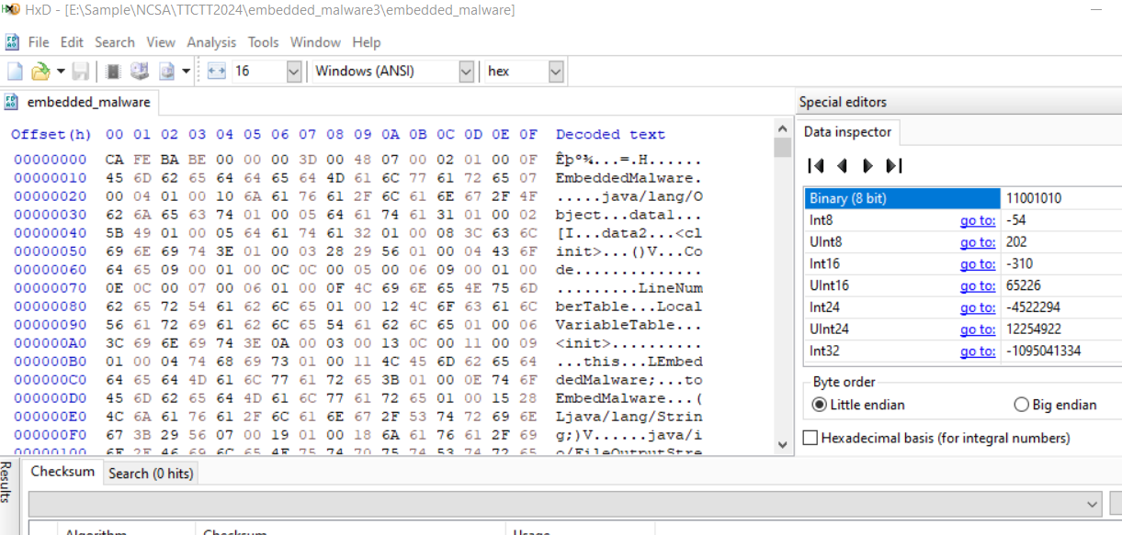
Task: Click 'go to:' link for Int24
Action: click(978, 307)
